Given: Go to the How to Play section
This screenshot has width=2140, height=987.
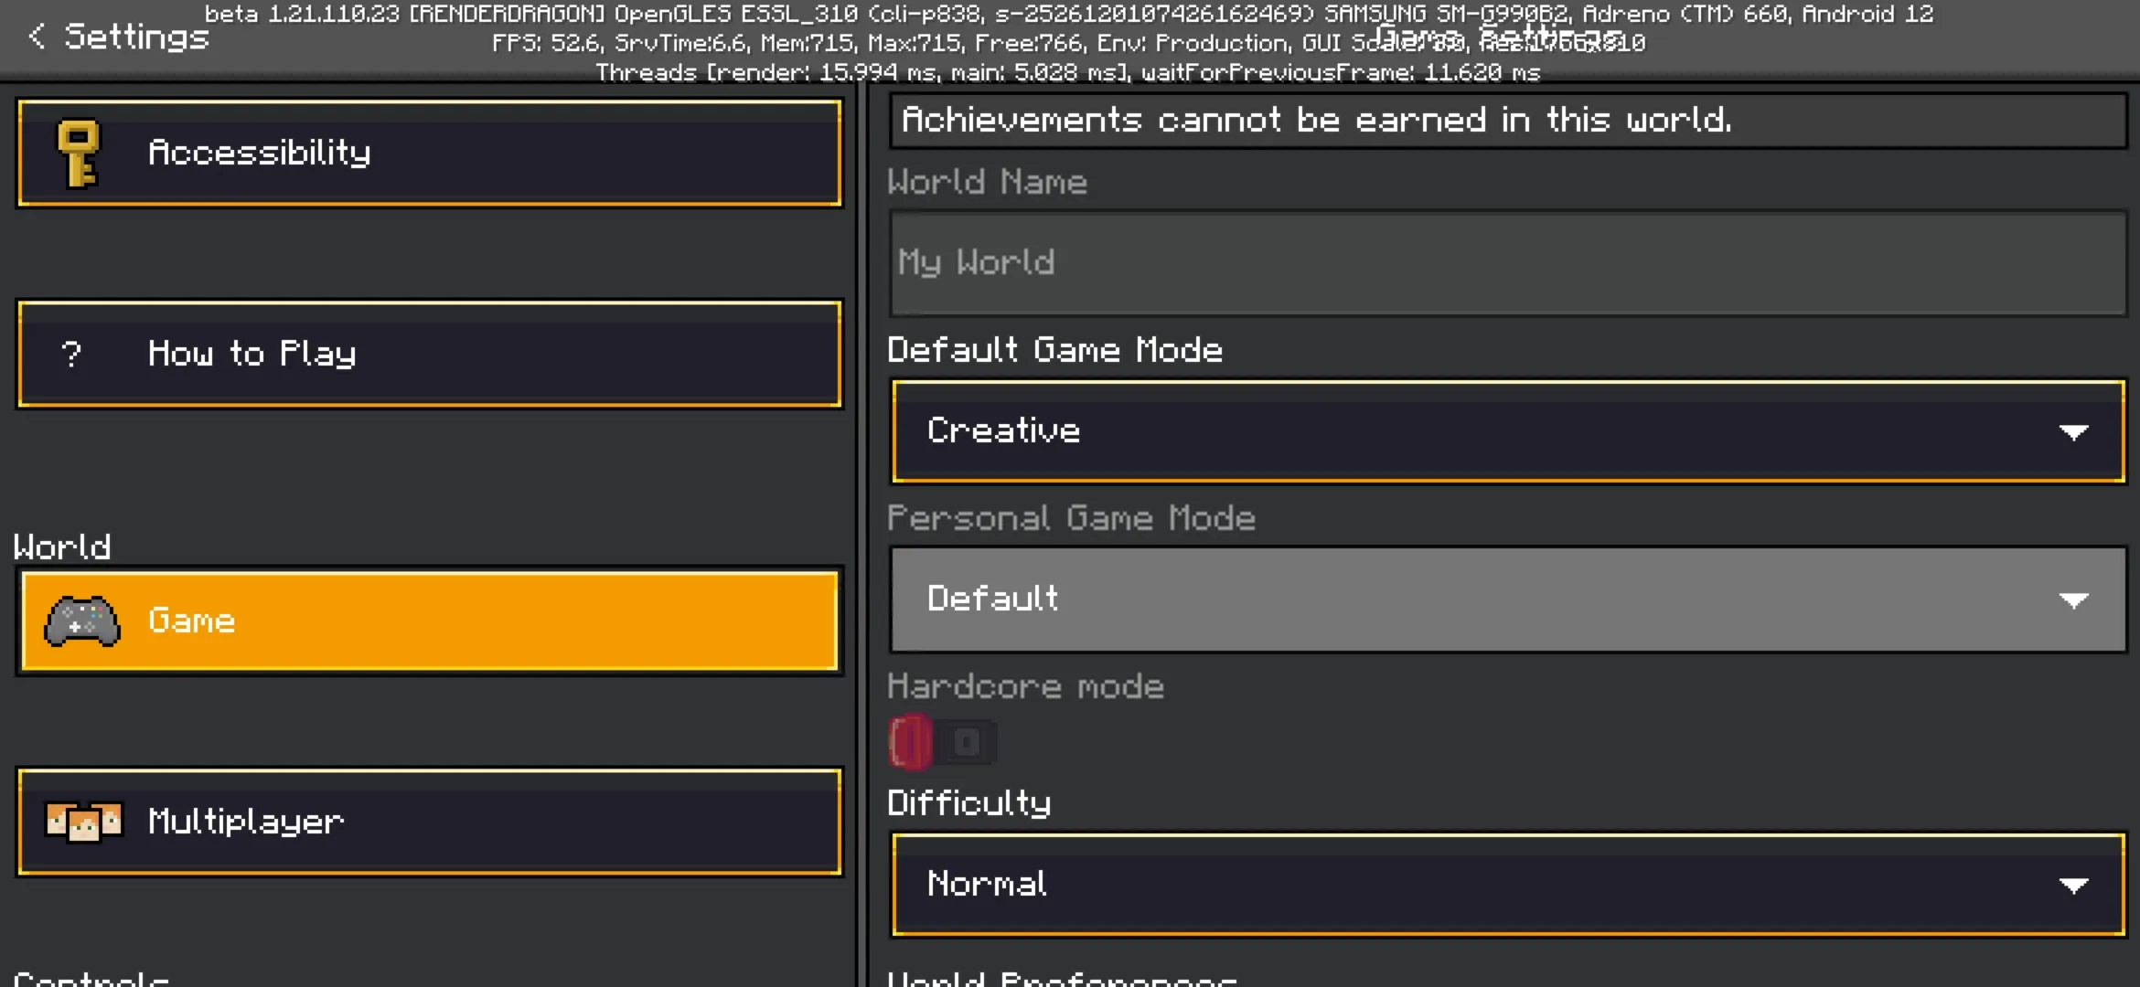Looking at the screenshot, I should [430, 354].
